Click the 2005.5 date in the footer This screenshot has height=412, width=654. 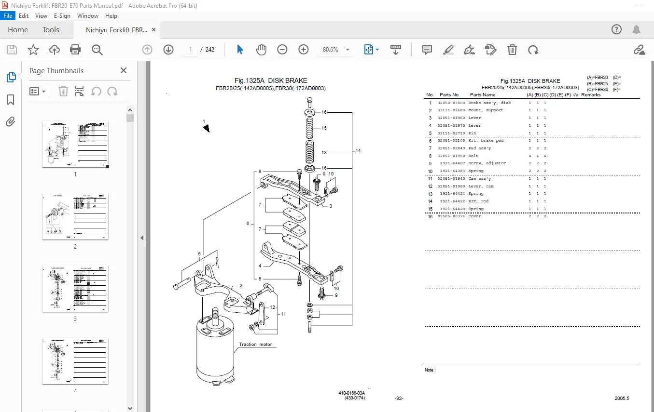(x=622, y=399)
